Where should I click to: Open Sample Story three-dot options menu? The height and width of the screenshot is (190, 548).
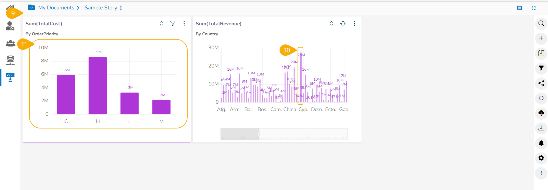(x=121, y=8)
